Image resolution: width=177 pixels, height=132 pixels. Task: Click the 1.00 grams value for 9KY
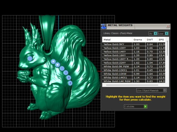(136, 44)
